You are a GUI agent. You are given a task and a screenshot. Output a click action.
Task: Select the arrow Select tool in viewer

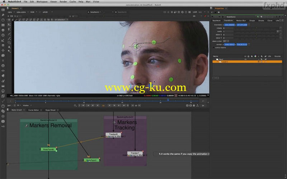point(9,25)
